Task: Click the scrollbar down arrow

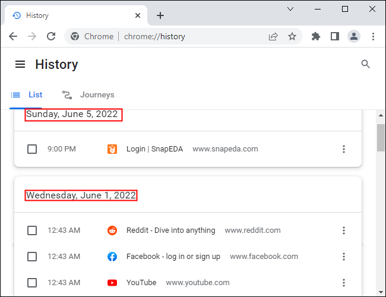Action: (381, 292)
